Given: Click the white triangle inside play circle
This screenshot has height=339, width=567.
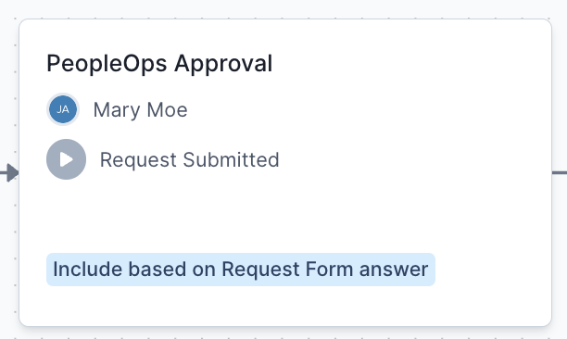Looking at the screenshot, I should [x=67, y=159].
